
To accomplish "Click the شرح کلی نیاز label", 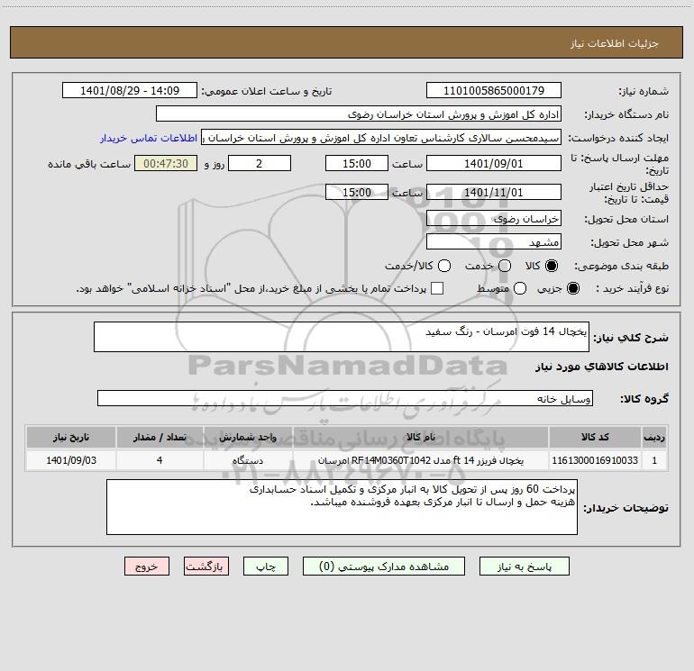I will coord(631,338).
